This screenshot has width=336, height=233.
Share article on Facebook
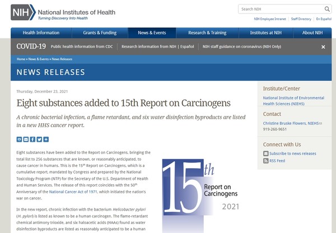pyautogui.click(x=32, y=139)
